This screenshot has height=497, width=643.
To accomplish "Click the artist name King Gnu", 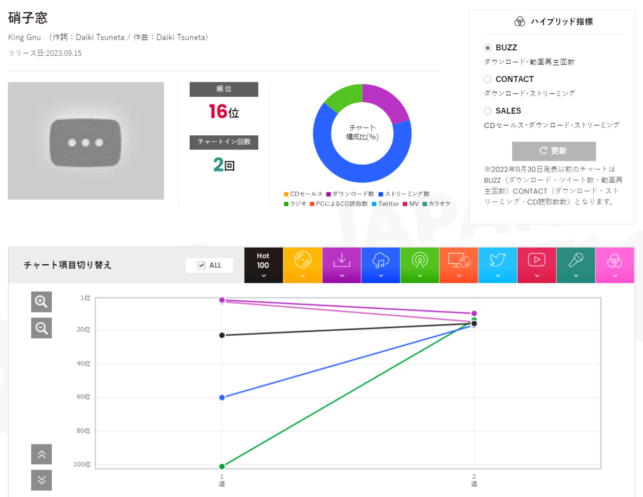I will tap(25, 38).
